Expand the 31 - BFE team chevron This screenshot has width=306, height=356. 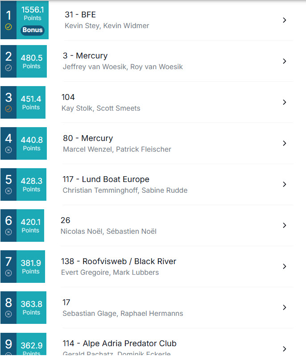point(284,20)
